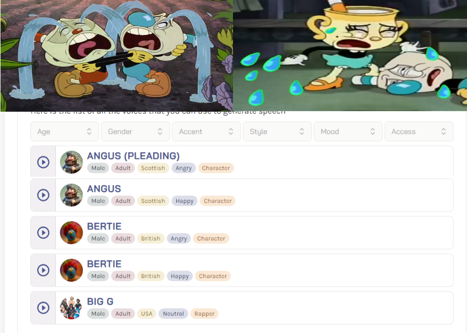The height and width of the screenshot is (333, 467).
Task: Click the Big G group avatar
Action: coord(71,307)
